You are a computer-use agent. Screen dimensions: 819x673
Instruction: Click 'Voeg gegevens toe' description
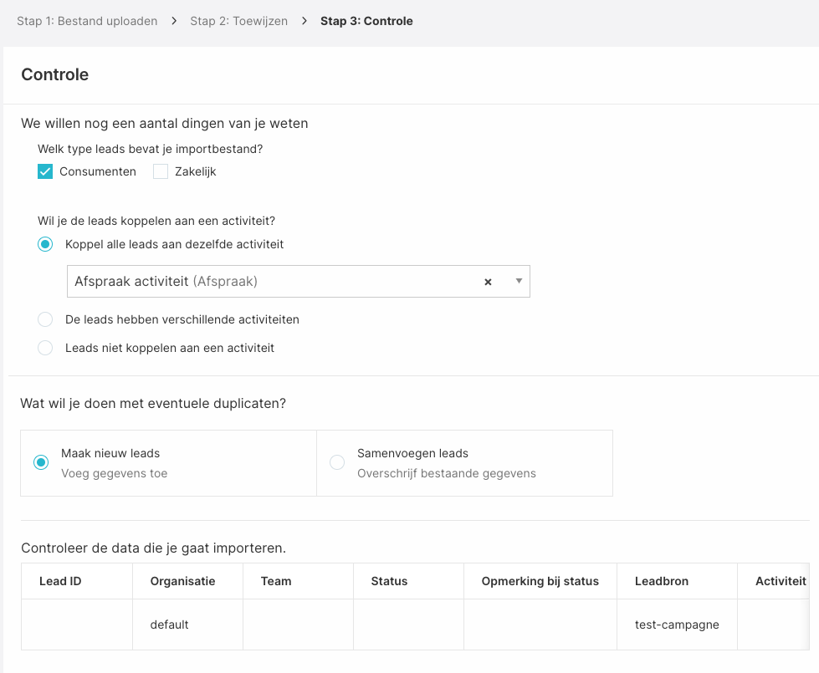click(x=114, y=473)
